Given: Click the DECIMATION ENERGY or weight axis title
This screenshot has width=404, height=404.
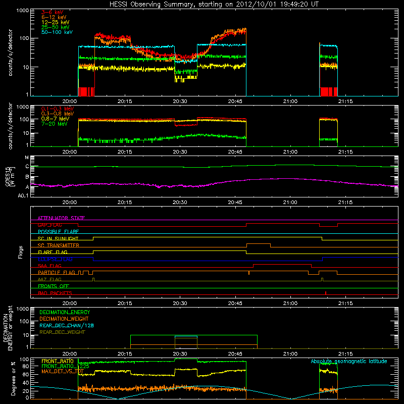Looking at the screenshot, I should pyautogui.click(x=8, y=328).
